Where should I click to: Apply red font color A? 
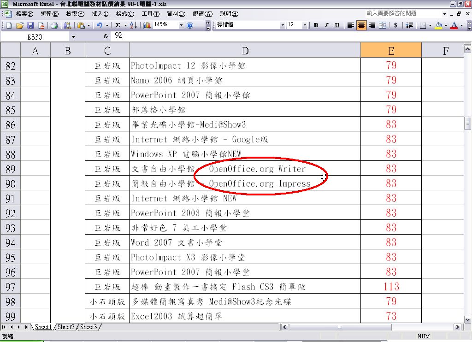[454, 26]
